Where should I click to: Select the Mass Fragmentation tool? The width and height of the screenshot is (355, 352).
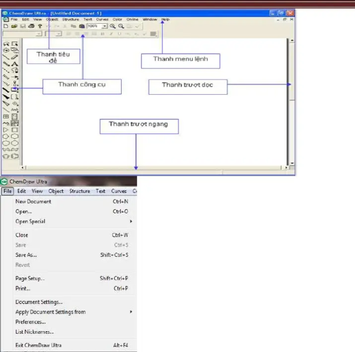pos(15,51)
